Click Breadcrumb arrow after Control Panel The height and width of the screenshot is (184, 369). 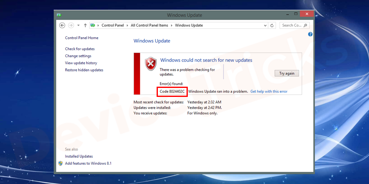coord(128,25)
